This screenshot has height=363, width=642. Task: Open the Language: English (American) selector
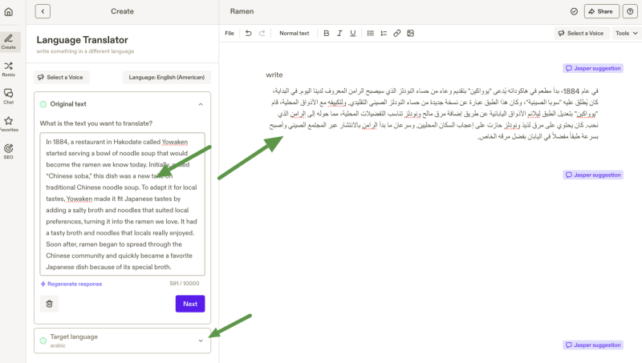pos(166,77)
